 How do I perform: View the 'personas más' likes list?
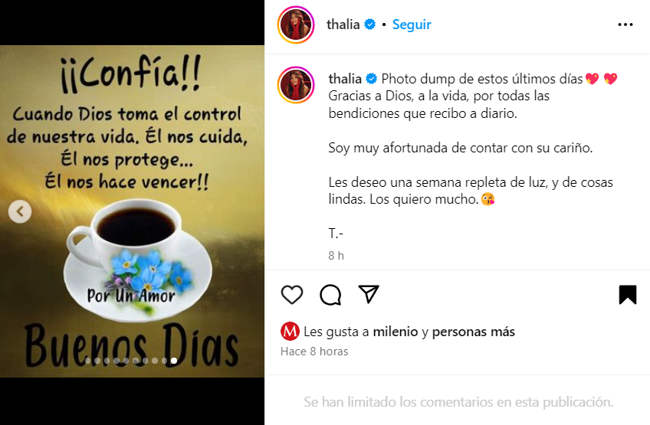coord(474,332)
